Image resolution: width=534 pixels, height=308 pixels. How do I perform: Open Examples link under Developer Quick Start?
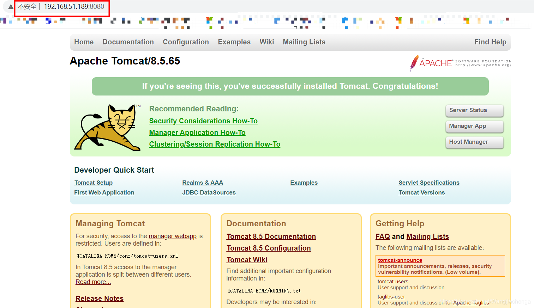304,183
